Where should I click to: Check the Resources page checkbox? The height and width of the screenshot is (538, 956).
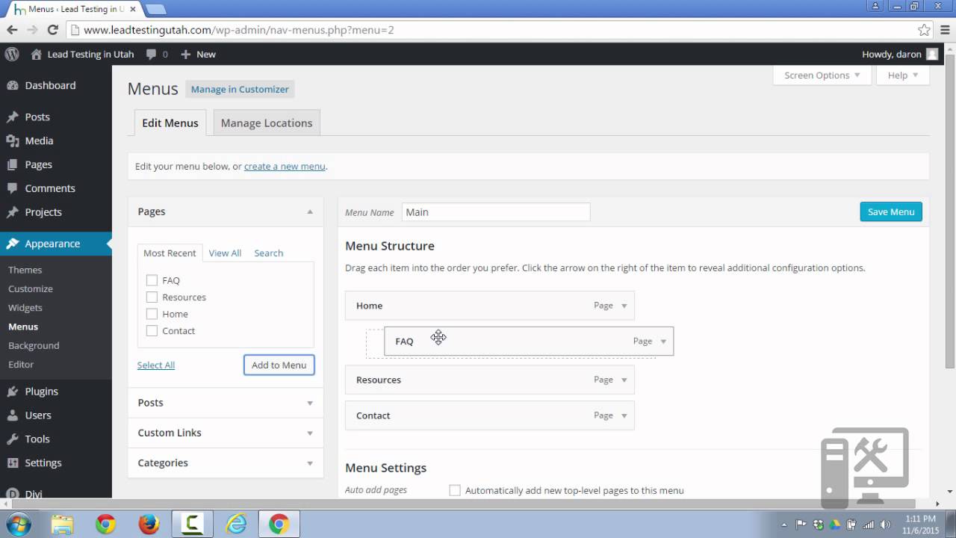pyautogui.click(x=152, y=297)
